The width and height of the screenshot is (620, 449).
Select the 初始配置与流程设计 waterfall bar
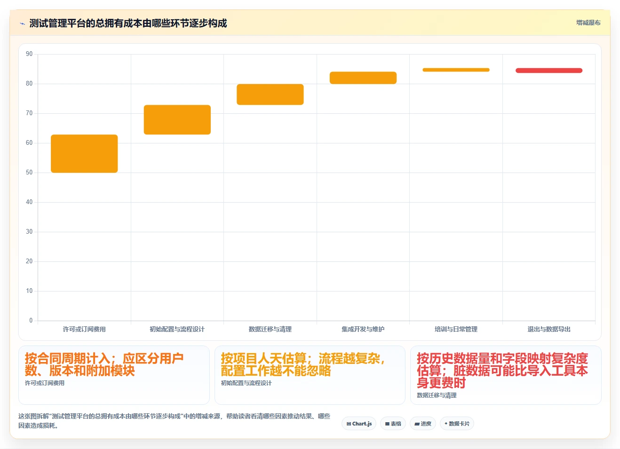click(x=177, y=120)
